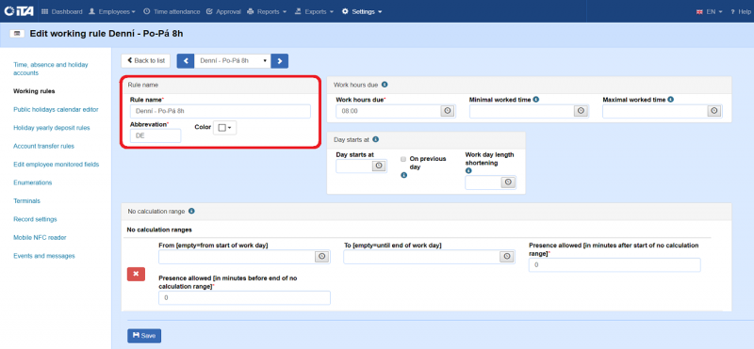Click the Day starts at time field
The width and height of the screenshot is (754, 349).
pos(354,167)
